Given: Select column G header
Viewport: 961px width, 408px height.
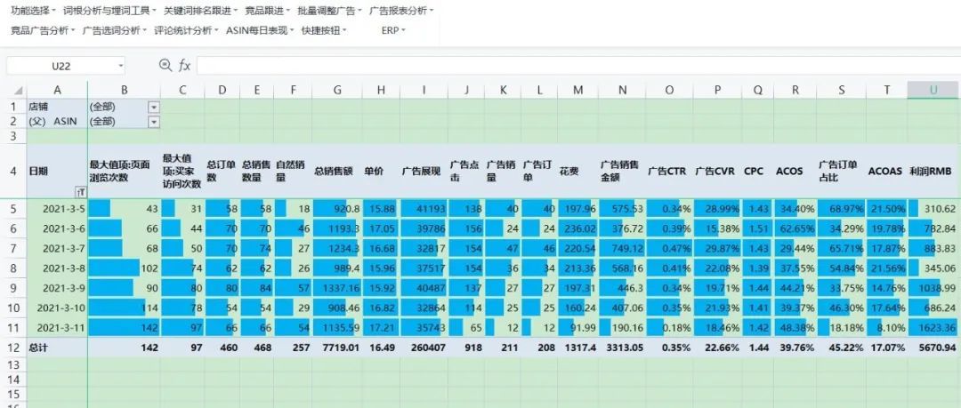Looking at the screenshot, I should point(337,90).
